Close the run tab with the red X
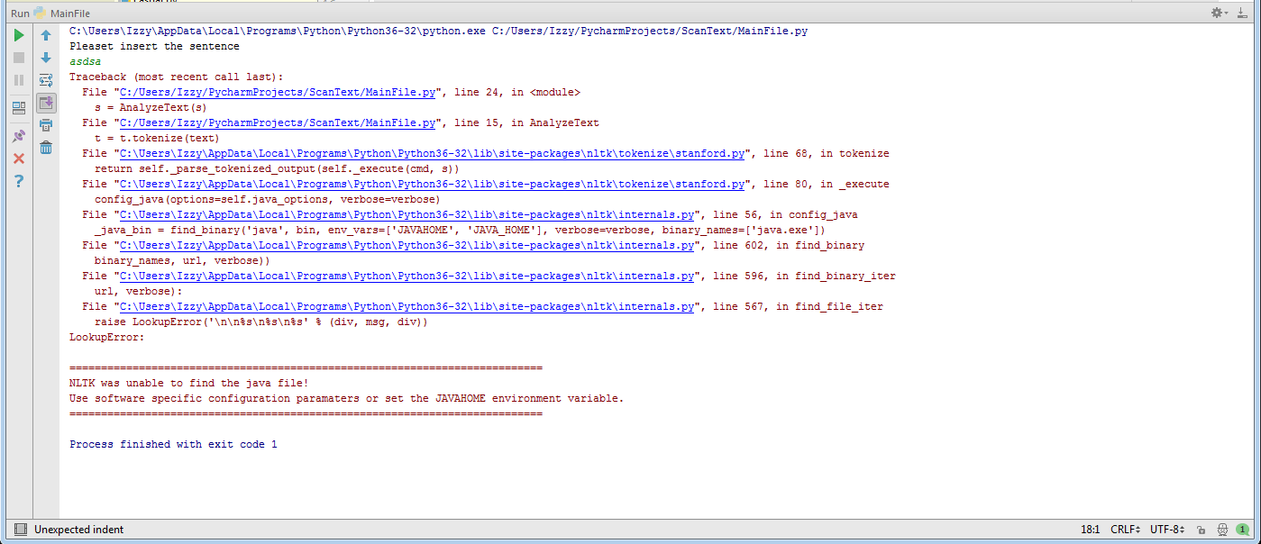The width and height of the screenshot is (1261, 544). [x=19, y=159]
